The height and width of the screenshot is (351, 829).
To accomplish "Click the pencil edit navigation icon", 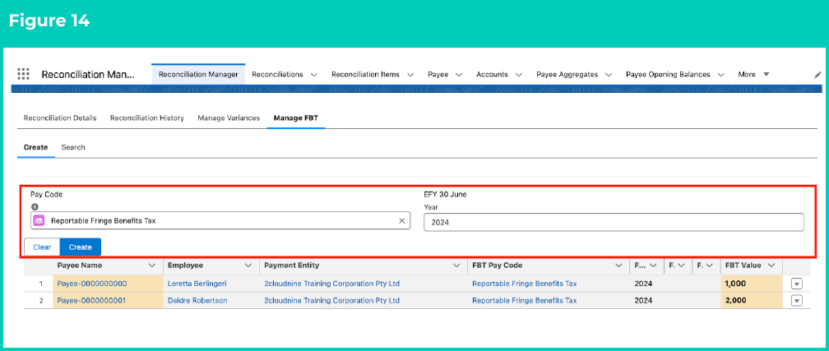I will coord(817,75).
